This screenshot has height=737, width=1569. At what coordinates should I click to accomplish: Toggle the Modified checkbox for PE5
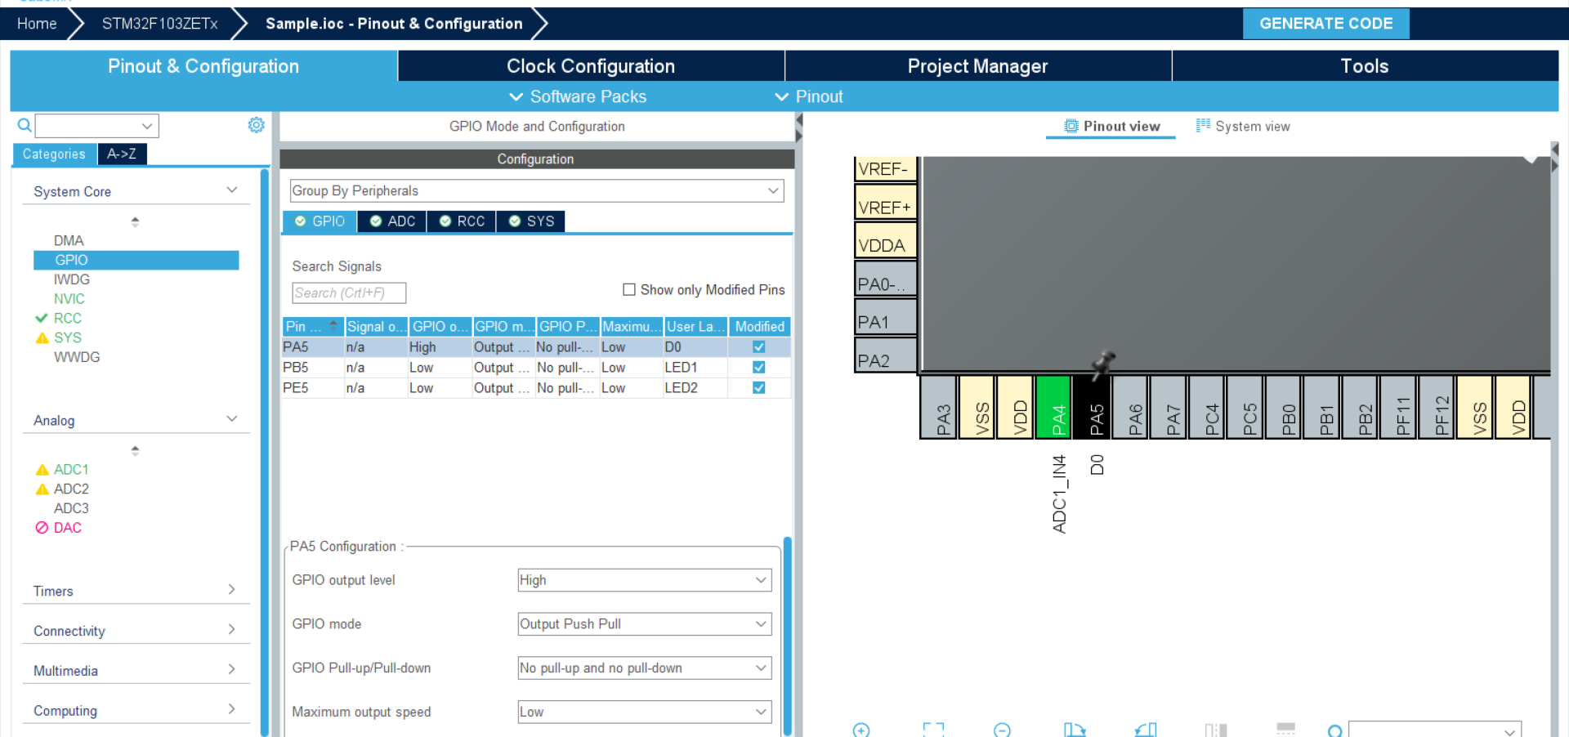[759, 388]
